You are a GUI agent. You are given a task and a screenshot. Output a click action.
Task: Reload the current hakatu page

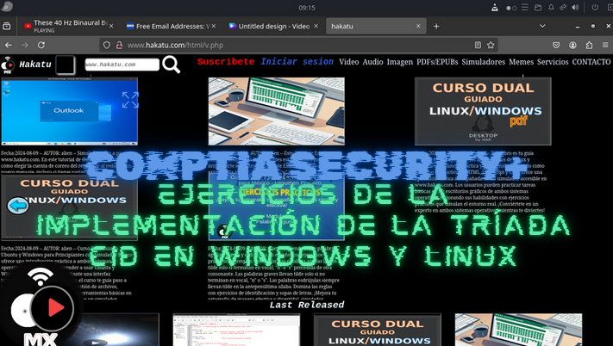[53, 45]
